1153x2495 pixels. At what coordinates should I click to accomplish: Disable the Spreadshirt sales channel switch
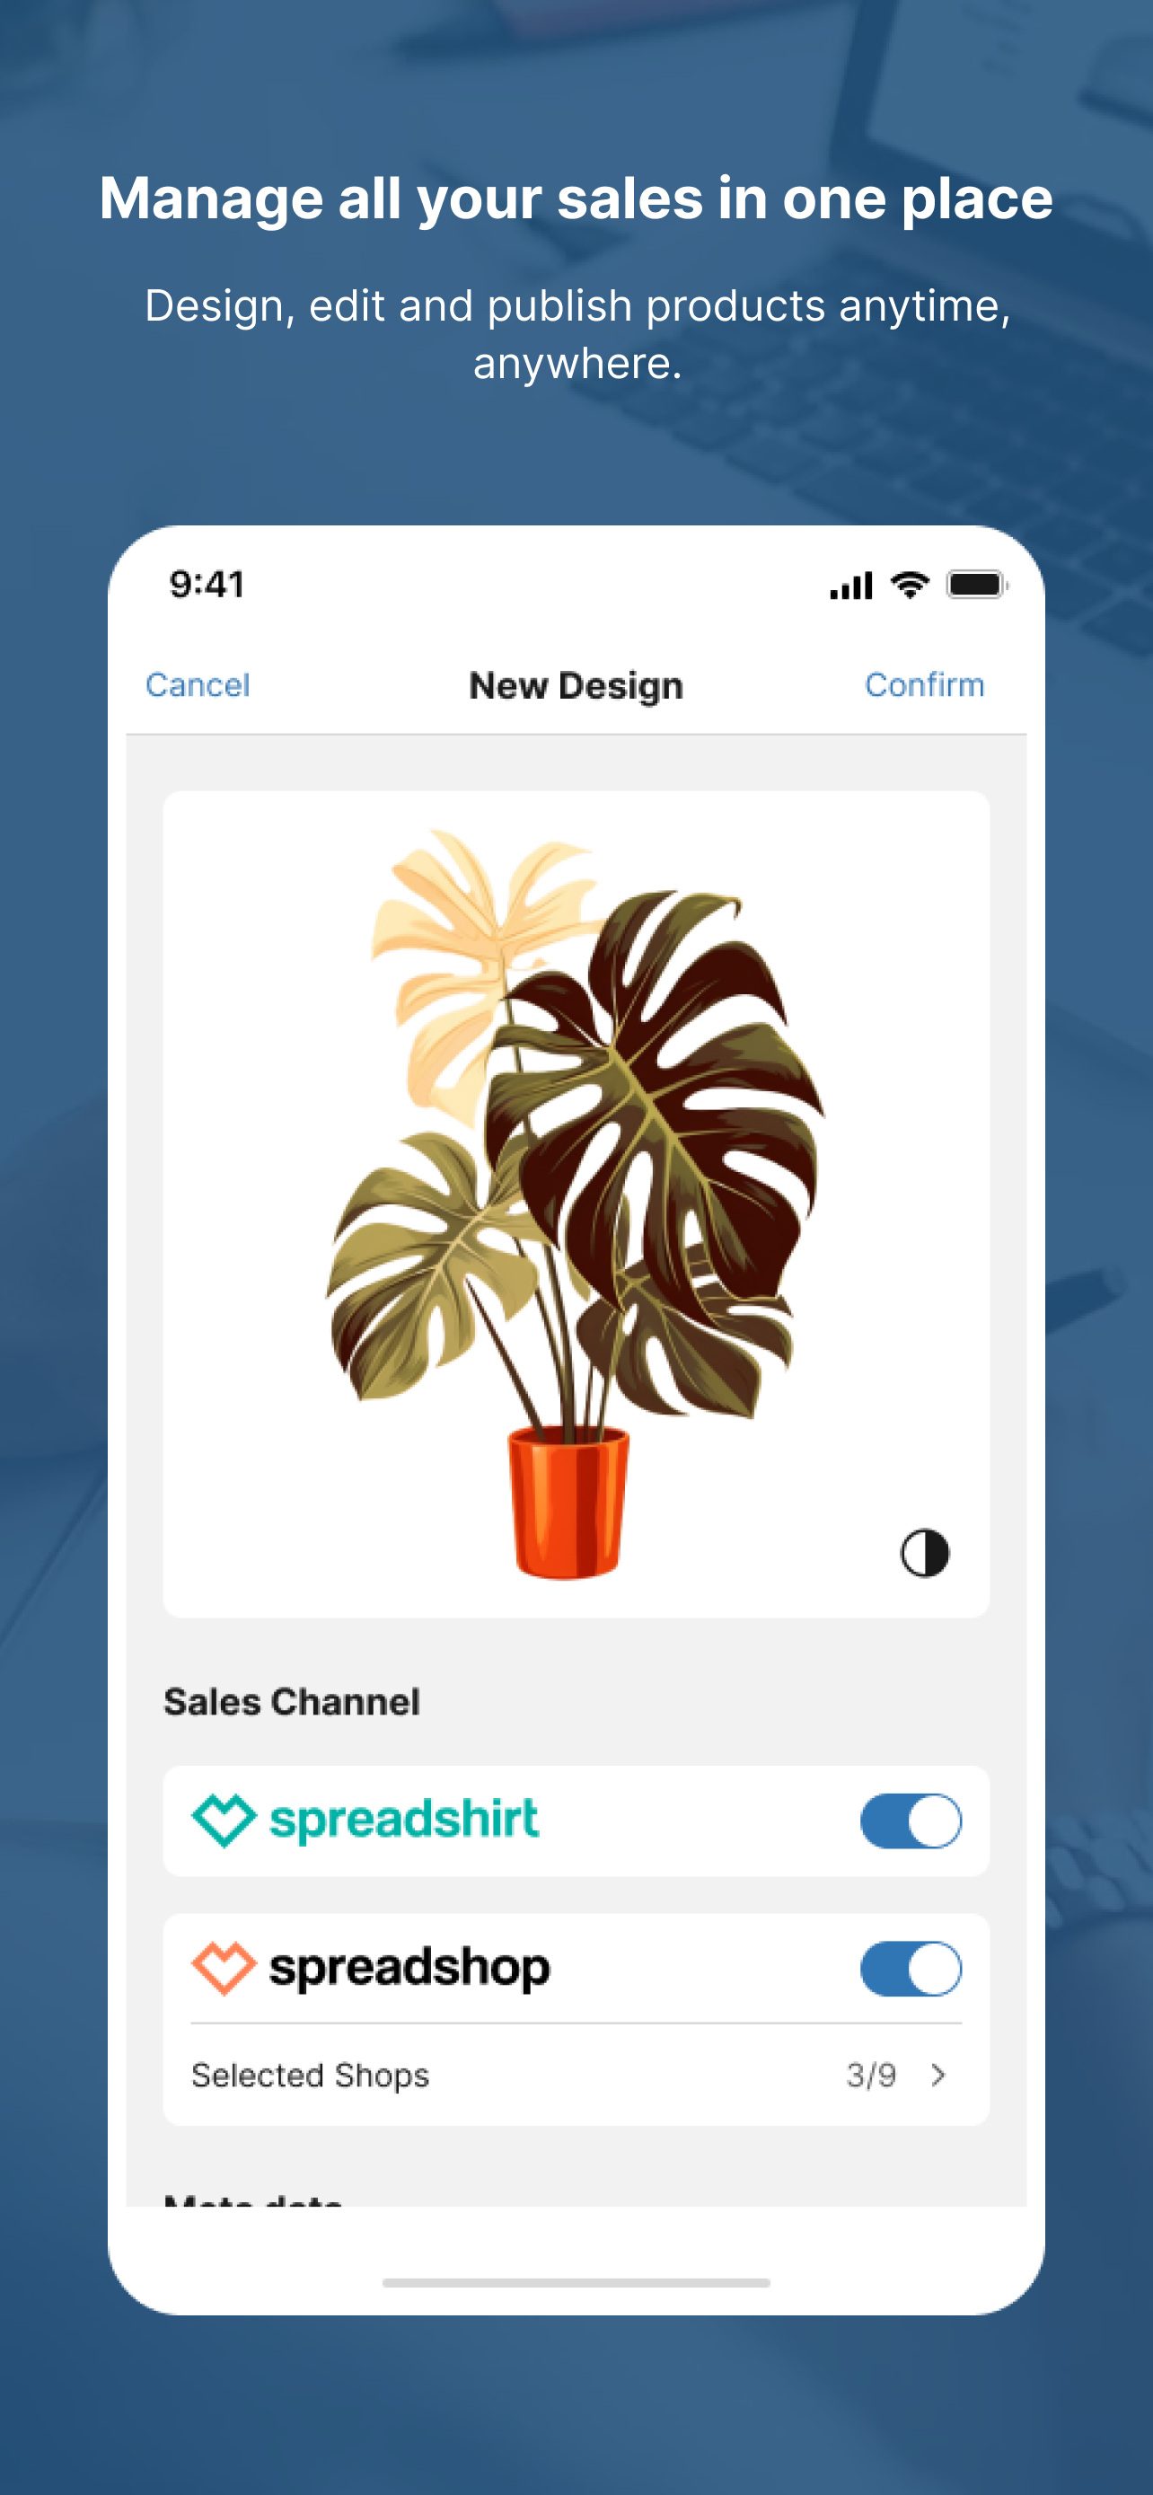911,1821
